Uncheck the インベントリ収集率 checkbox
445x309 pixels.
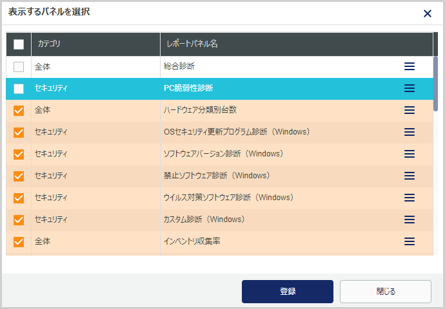click(19, 242)
